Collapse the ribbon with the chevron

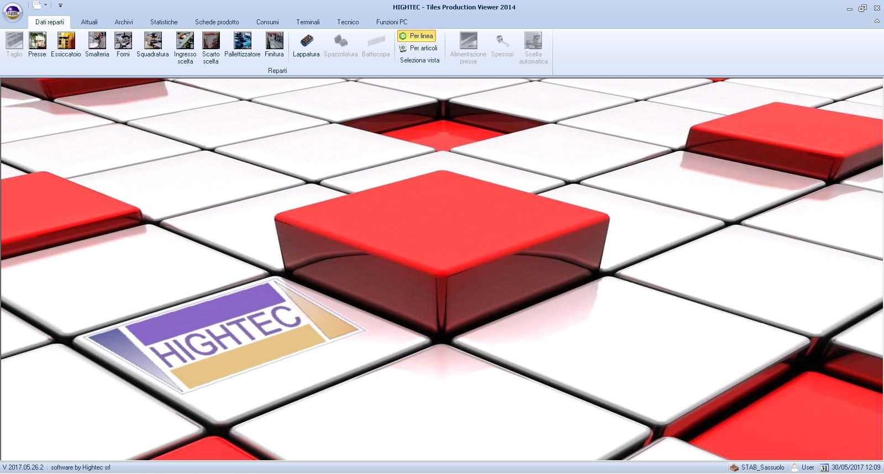coord(877,21)
